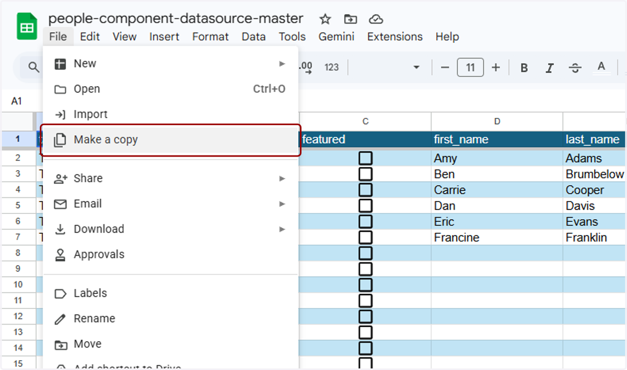Expand the Share submenu
Image resolution: width=627 pixels, height=370 pixels.
click(x=170, y=178)
